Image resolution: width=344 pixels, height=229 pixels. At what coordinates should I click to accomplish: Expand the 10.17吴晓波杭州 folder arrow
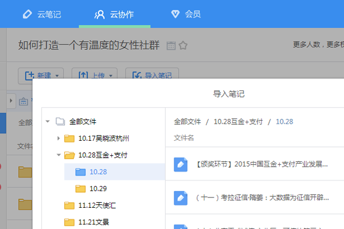pyautogui.click(x=58, y=138)
